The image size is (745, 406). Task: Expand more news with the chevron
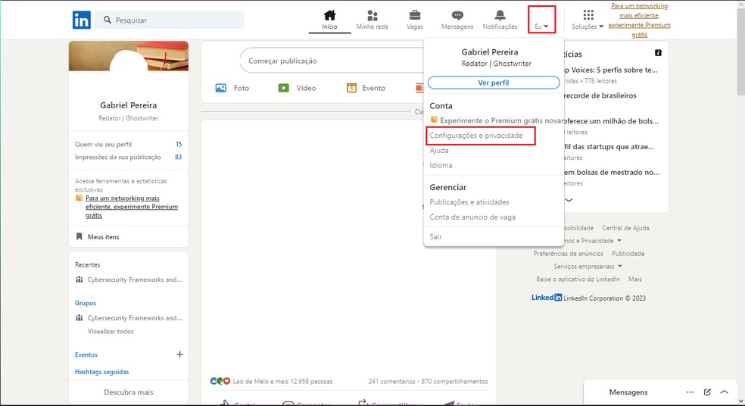[569, 200]
